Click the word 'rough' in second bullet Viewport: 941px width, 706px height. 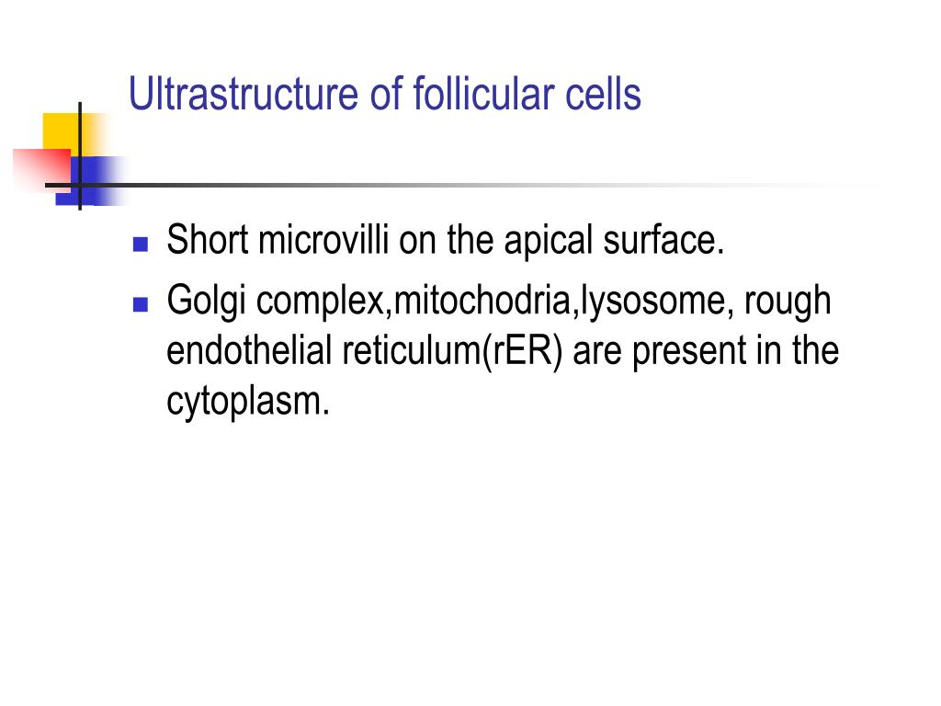pos(788,302)
